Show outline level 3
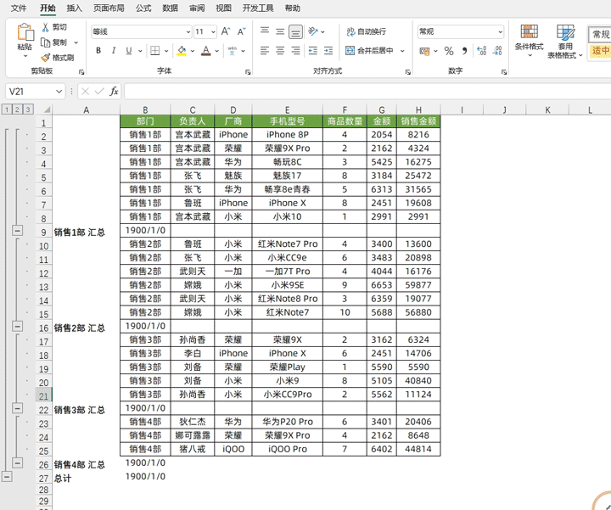Screen dimensions: 611x510 28,109
